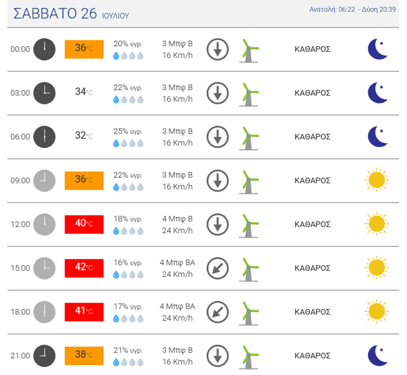This screenshot has width=407, height=375.
Task: Click the red 40°C temperature box
Action: point(84,224)
